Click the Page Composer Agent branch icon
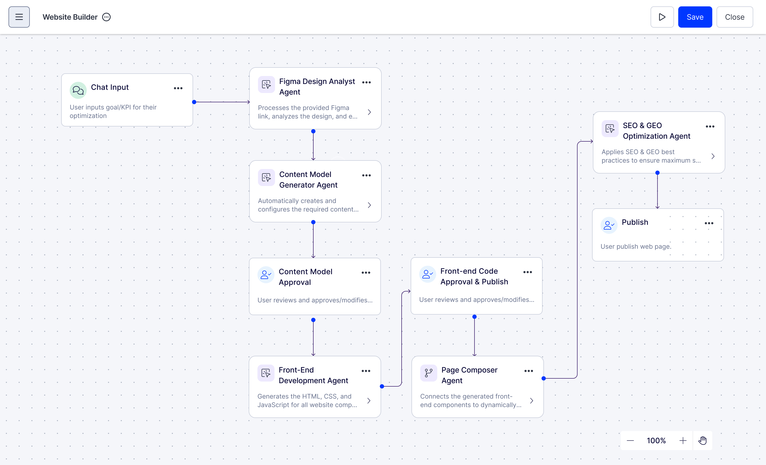 click(x=428, y=373)
